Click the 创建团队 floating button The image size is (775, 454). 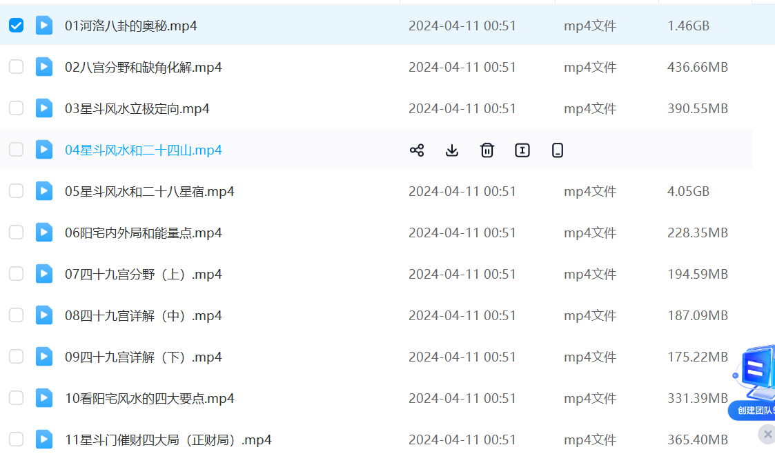pos(754,410)
